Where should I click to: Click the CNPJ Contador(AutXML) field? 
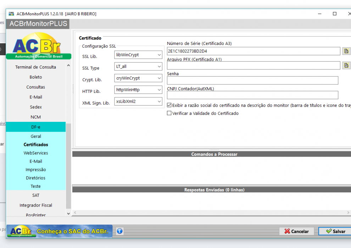(252, 95)
